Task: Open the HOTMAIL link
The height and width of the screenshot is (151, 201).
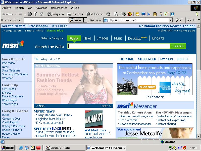Action: (127, 59)
